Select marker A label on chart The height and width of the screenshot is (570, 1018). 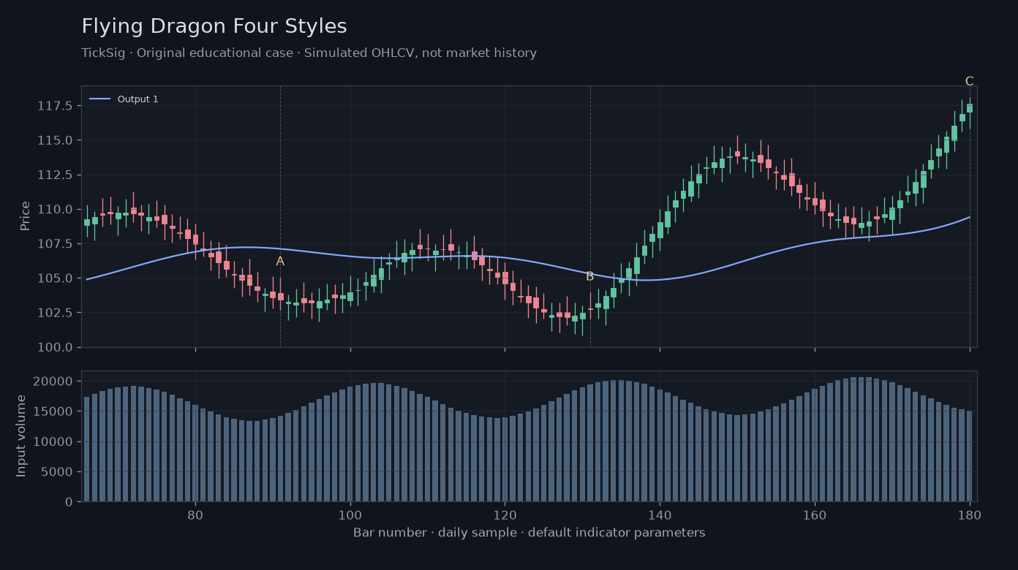tap(280, 262)
